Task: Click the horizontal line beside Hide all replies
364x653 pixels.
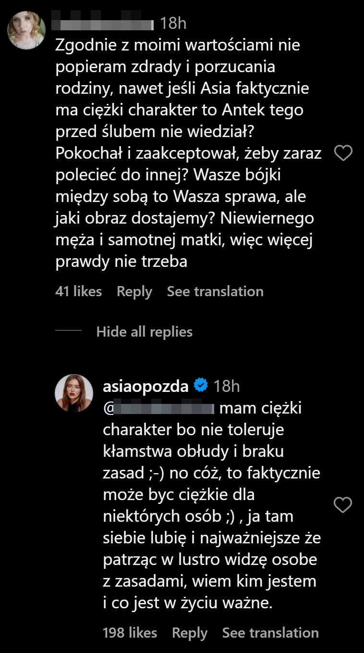Action: 69,331
